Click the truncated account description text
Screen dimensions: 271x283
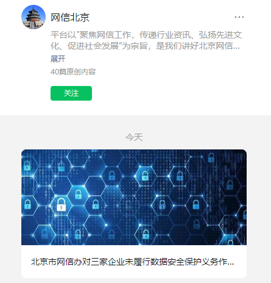coord(146,40)
